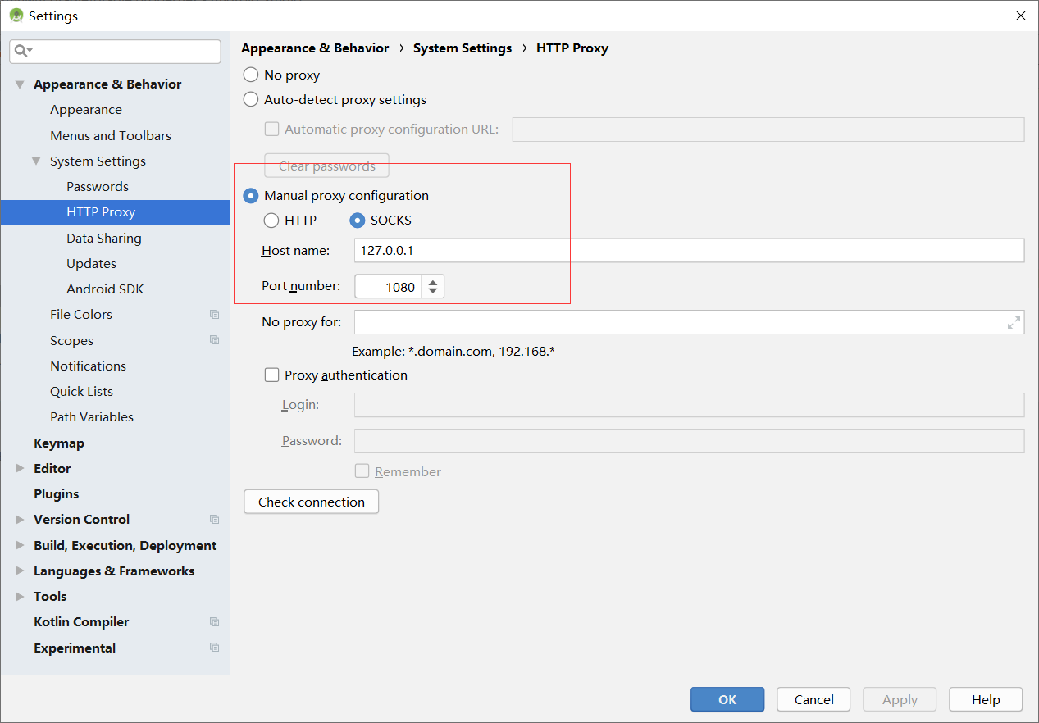Open the Passwords settings page
This screenshot has width=1039, height=723.
[98, 186]
